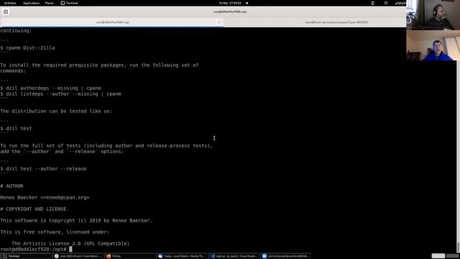This screenshot has height=259, width=460.
Task: Open the Terminal app menu in top bar
Action: [x=69, y=3]
